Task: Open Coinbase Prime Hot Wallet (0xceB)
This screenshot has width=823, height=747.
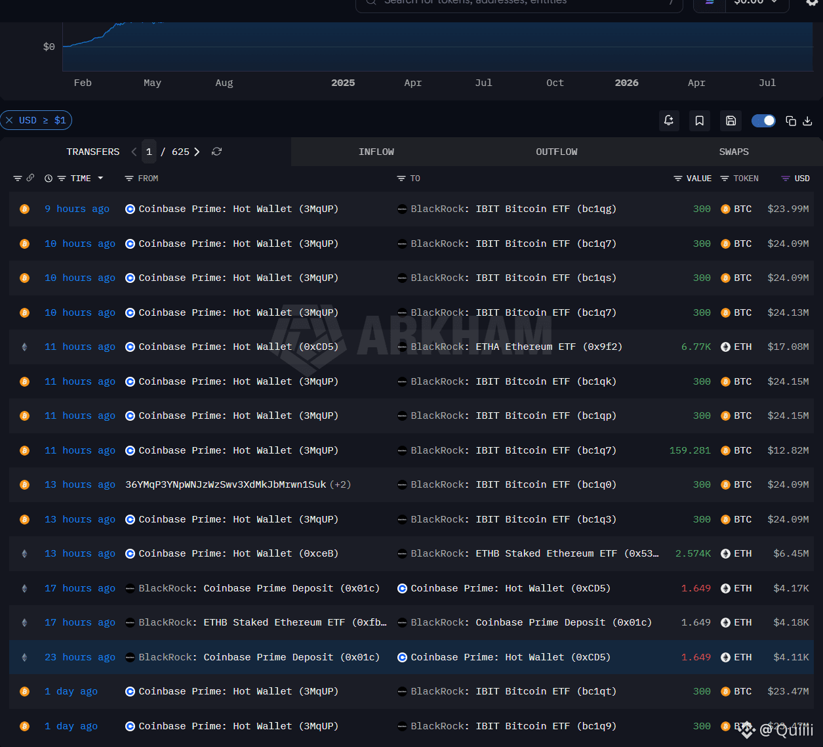Action: (239, 553)
